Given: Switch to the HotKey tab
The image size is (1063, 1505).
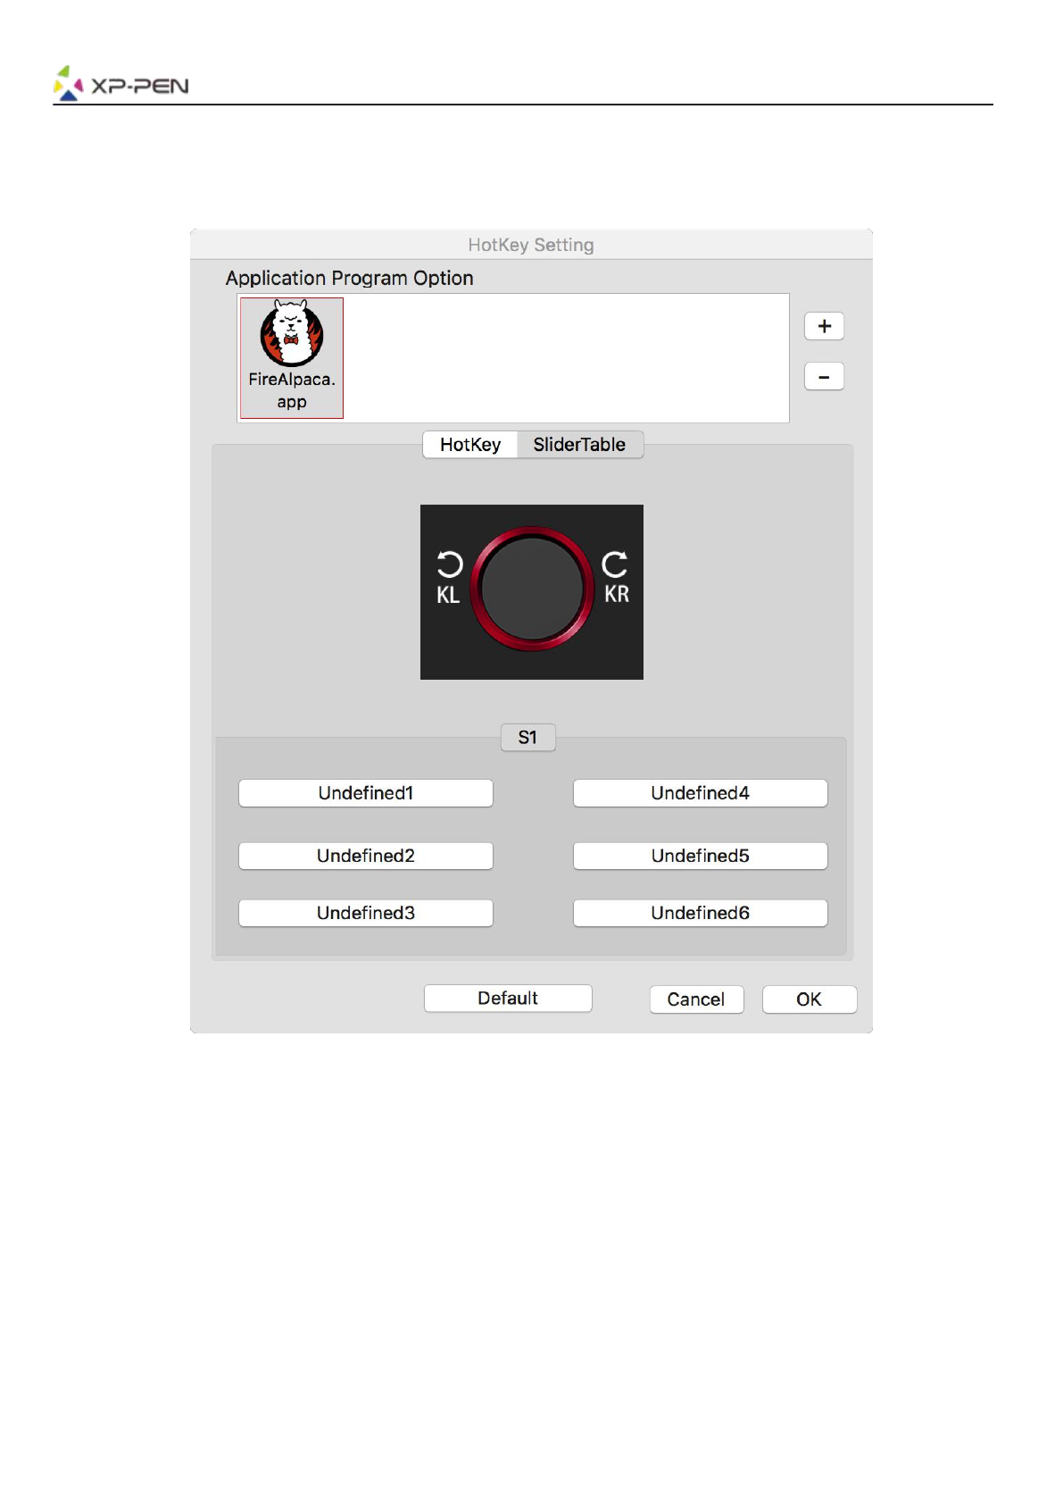Looking at the screenshot, I should [470, 445].
